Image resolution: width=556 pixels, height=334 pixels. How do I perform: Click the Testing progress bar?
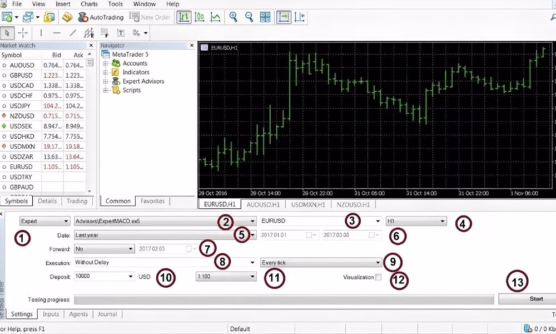pyautogui.click(x=284, y=299)
